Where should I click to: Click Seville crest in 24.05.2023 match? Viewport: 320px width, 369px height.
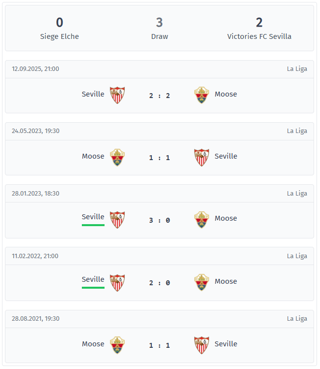coord(202,157)
